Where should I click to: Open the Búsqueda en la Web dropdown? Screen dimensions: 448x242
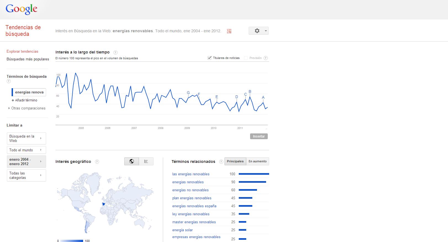coord(26,138)
